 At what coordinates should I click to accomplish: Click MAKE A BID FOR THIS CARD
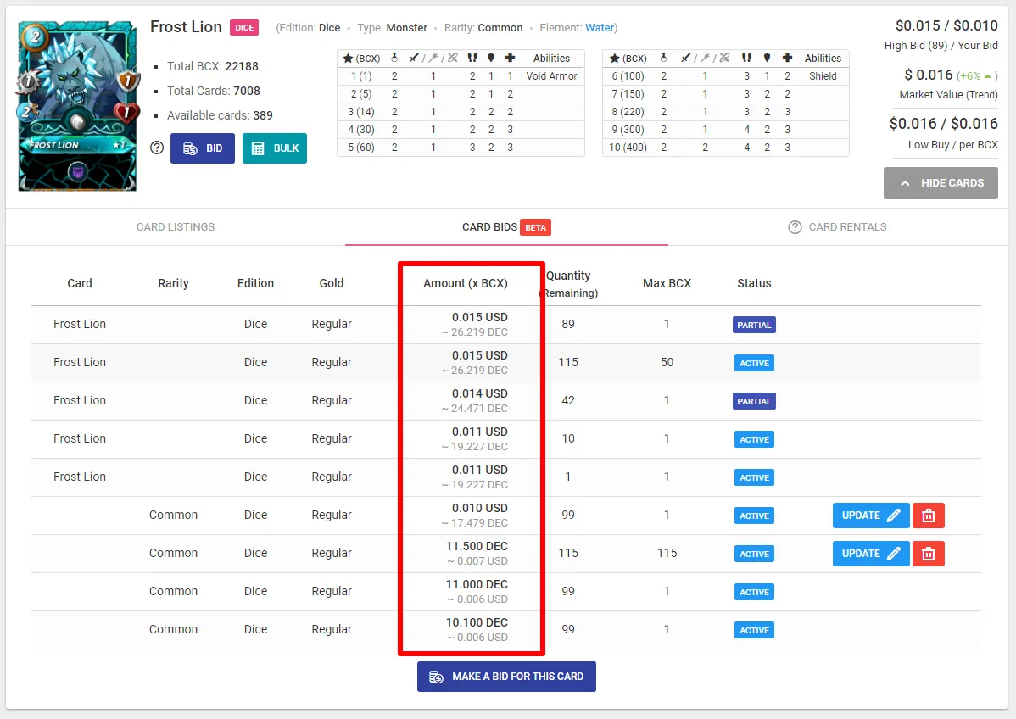pyautogui.click(x=506, y=677)
